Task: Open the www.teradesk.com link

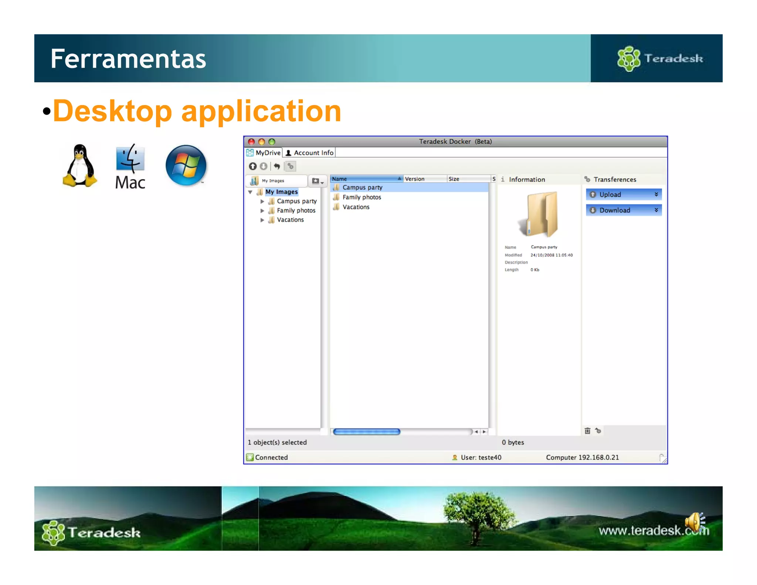Action: coord(654,531)
